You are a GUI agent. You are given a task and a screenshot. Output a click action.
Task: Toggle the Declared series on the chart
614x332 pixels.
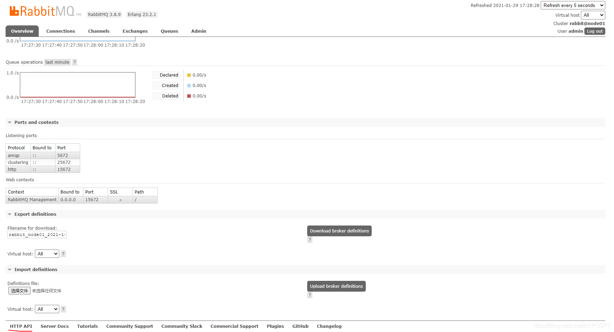pyautogui.click(x=166, y=75)
